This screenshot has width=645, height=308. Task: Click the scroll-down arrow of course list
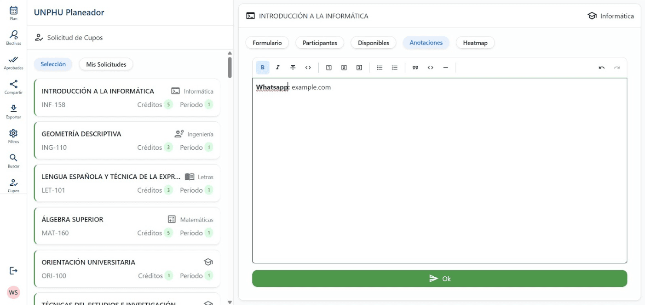coord(230,302)
